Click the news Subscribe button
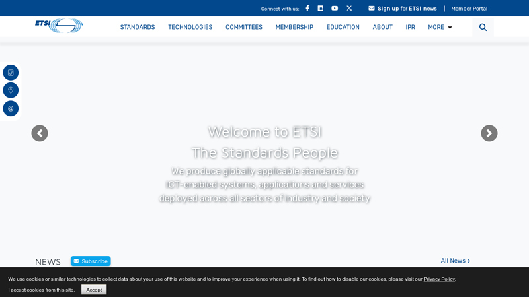Screen dimensions: 529x297 click(x=91, y=261)
